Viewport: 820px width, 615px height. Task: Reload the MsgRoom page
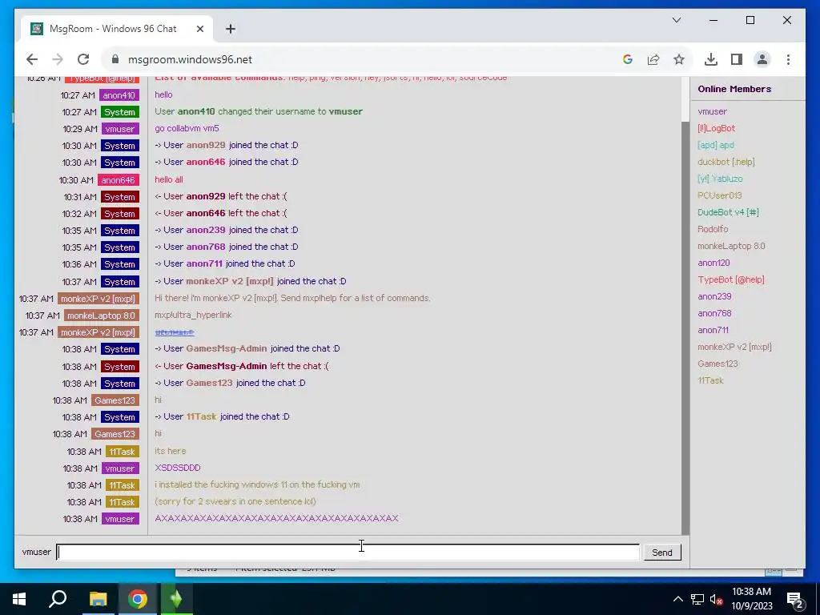[x=83, y=59]
